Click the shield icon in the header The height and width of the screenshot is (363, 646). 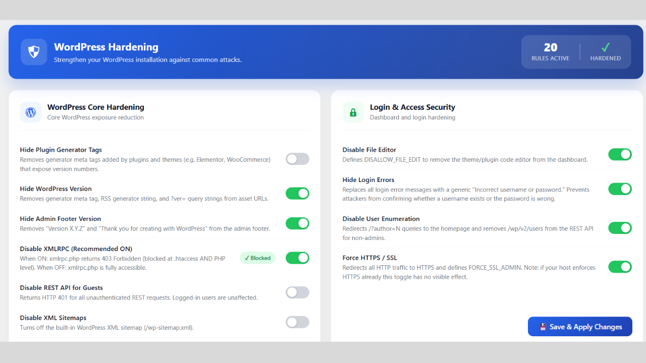34,52
